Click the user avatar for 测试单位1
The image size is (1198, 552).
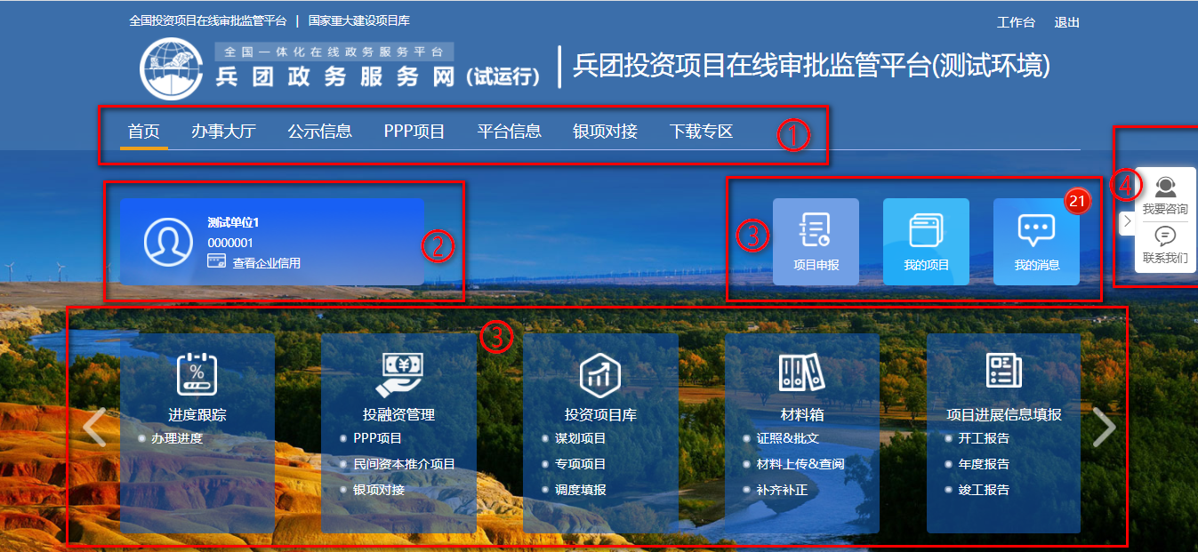(168, 241)
